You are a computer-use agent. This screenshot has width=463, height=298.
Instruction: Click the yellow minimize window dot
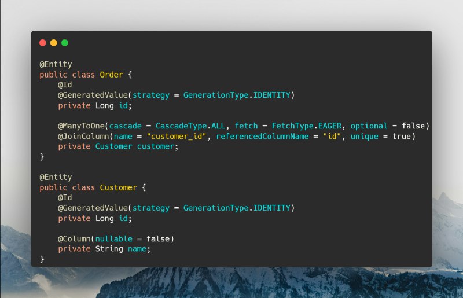(53, 43)
